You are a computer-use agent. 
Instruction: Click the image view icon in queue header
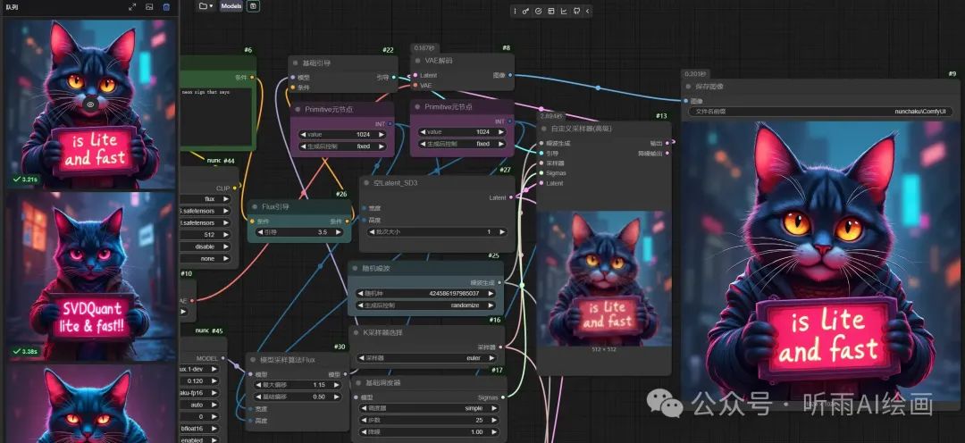tap(149, 7)
